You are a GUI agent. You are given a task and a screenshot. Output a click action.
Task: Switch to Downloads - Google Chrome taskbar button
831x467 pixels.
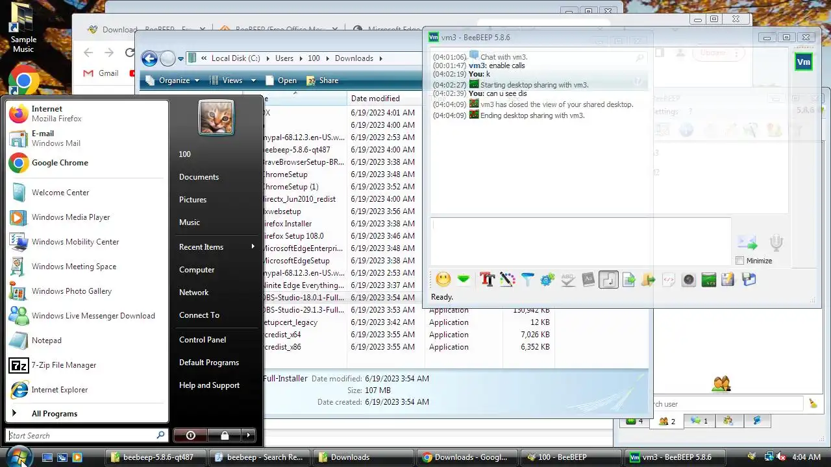click(467, 457)
